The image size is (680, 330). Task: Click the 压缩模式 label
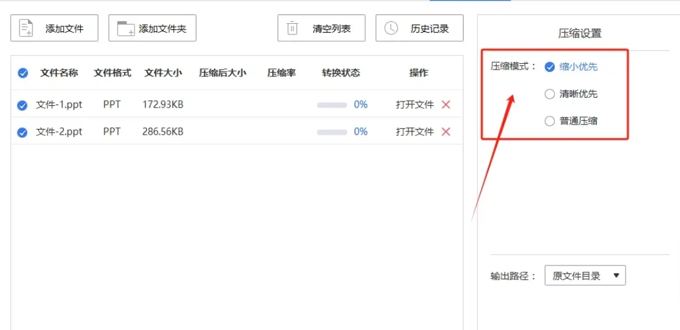tap(514, 67)
